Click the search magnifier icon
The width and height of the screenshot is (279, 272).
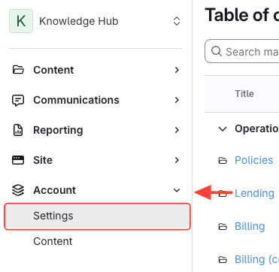point(217,51)
